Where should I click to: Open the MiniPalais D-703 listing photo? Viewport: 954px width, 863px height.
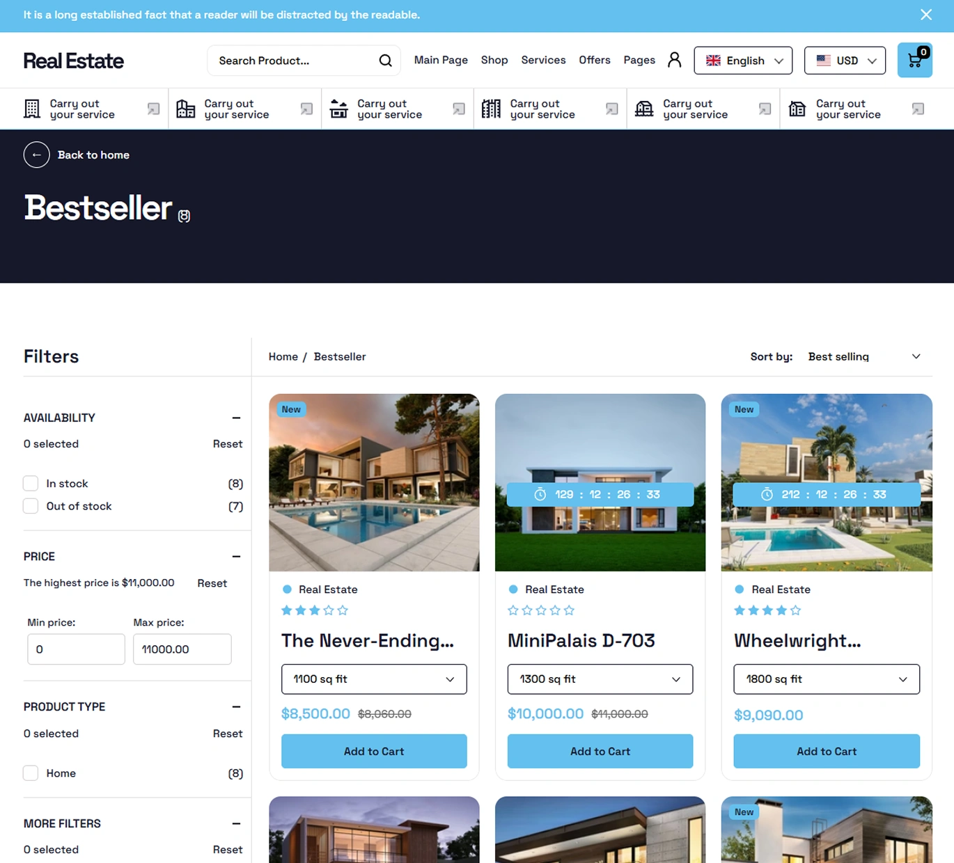pos(600,482)
